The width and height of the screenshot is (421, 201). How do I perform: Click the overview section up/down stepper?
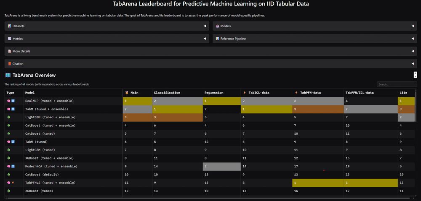pos(416,75)
